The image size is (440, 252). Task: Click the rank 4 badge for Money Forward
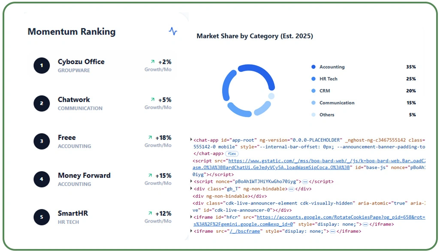[x=42, y=179]
